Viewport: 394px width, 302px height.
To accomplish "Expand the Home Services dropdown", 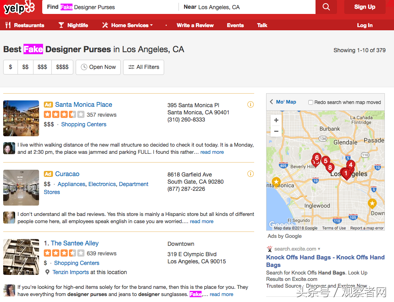I will click(132, 25).
